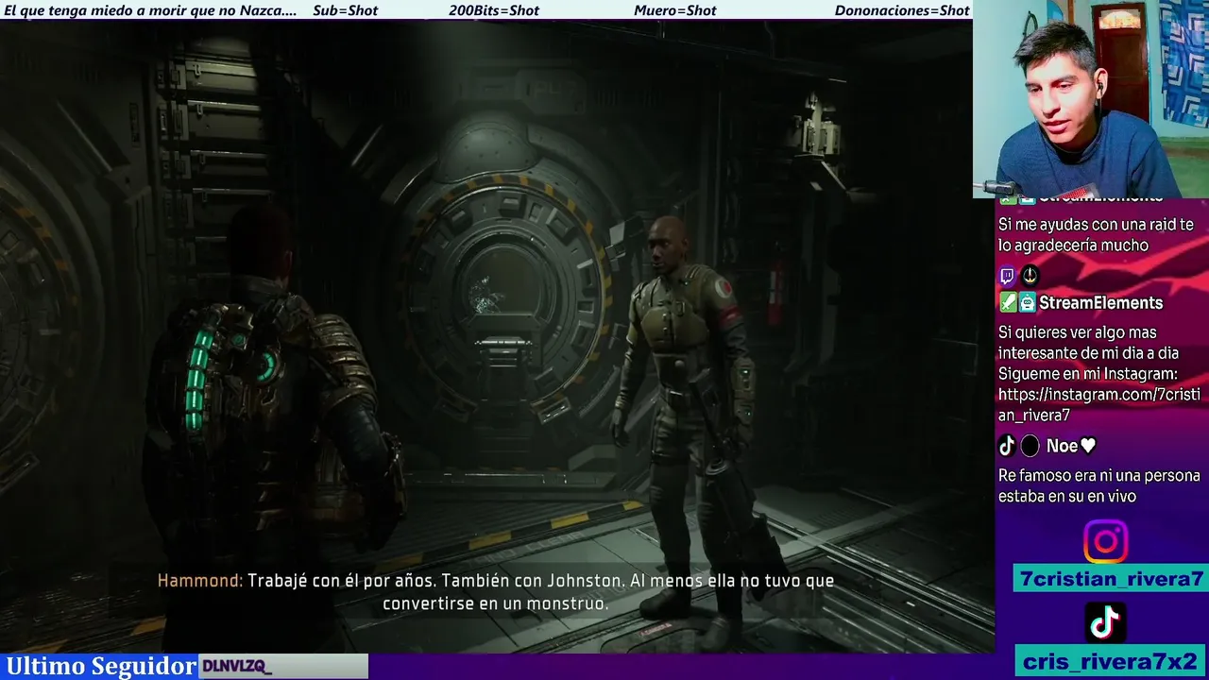Image resolution: width=1209 pixels, height=680 pixels.
Task: Click the Twitch platform icon in chat
Action: pyautogui.click(x=1007, y=276)
